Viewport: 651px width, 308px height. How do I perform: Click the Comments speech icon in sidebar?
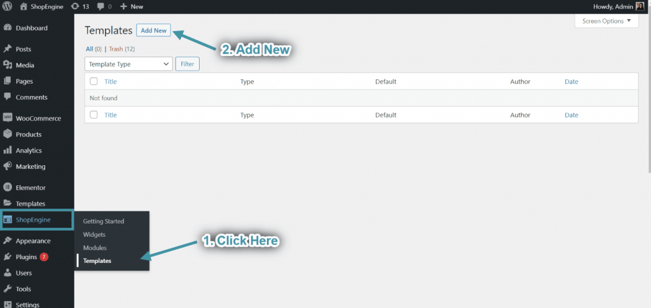pos(8,97)
